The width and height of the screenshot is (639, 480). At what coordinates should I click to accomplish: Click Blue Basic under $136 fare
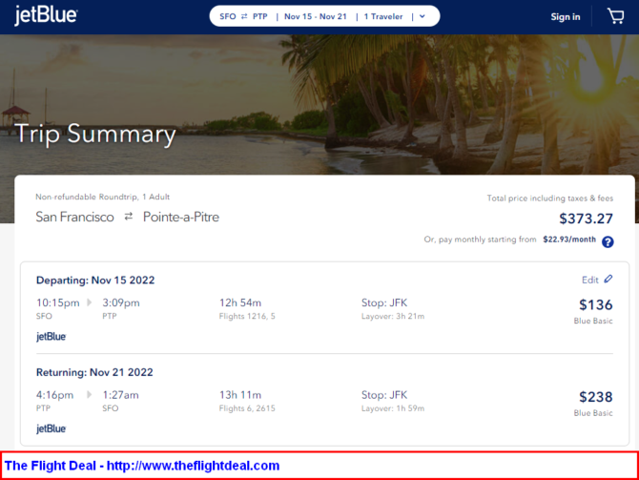pos(593,321)
